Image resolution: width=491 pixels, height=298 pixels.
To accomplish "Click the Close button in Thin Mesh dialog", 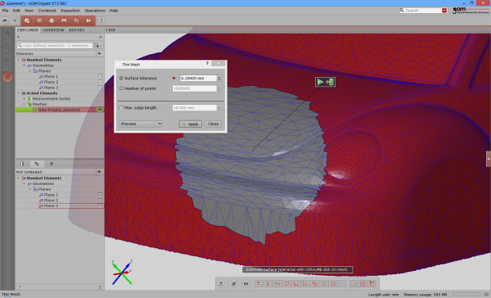I will [x=214, y=124].
